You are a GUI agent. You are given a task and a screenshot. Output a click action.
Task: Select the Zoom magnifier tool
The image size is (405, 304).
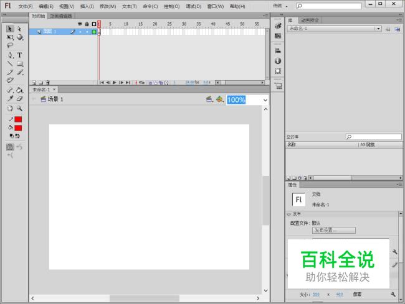click(x=20, y=108)
